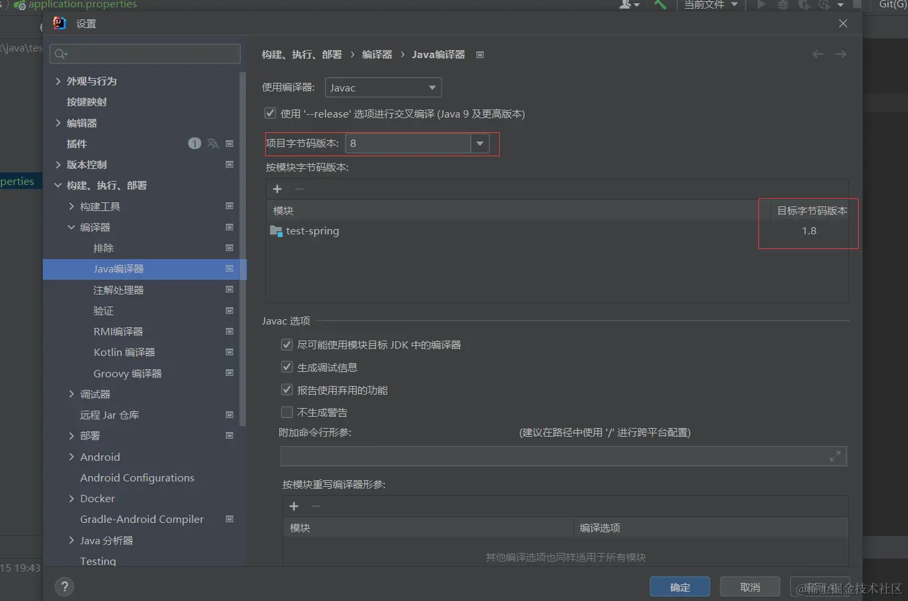Screen dimensions: 908x601
Task: Click the project icon in the 注解处理器 row
Action: click(229, 290)
